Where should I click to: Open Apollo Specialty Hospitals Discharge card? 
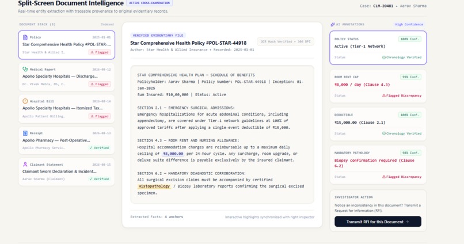[67, 77]
